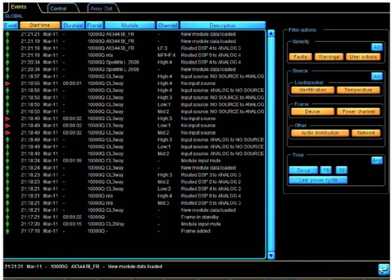
Task: Click the Channel column header
Action: tap(167, 25)
